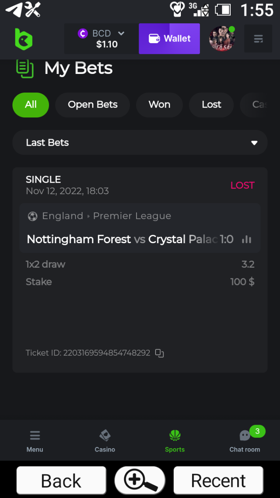Copy the Ticket ID
Image resolution: width=280 pixels, height=498 pixels.
click(160, 353)
